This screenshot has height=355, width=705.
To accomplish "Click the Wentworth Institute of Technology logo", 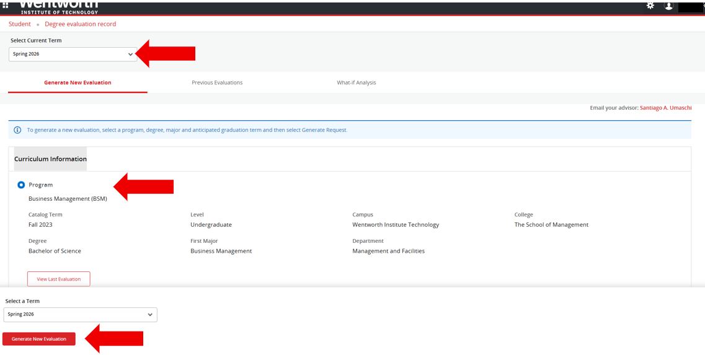I will 59,7.
